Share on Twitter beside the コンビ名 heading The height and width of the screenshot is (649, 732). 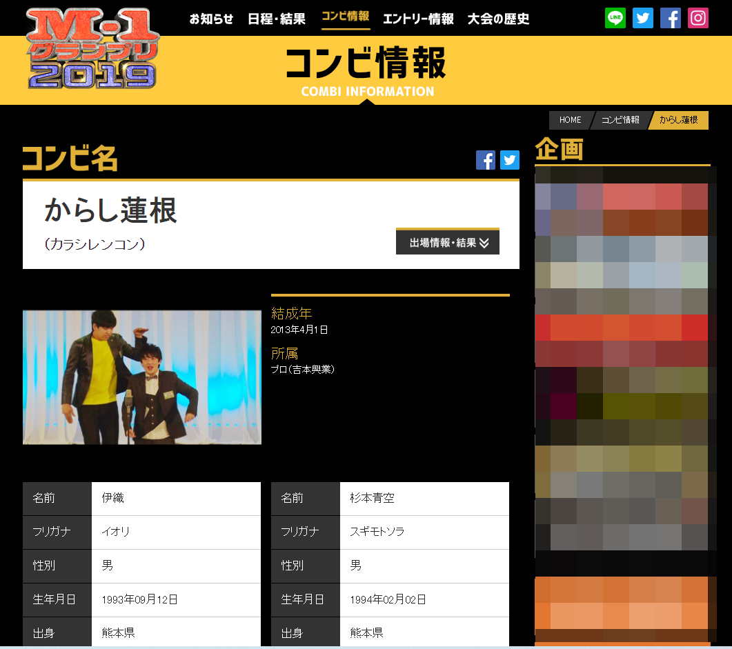click(510, 160)
